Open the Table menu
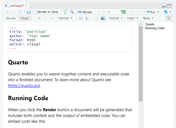Viewport: 176px width, 128px height. pos(148,18)
